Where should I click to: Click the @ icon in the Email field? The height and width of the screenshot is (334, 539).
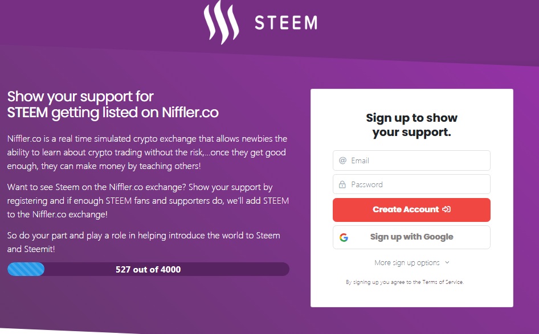pos(342,160)
